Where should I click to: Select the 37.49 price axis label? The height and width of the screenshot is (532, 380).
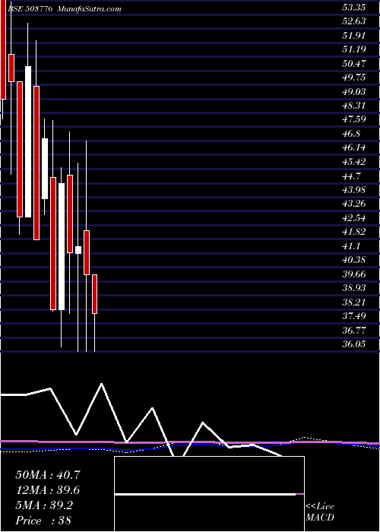coord(354,316)
